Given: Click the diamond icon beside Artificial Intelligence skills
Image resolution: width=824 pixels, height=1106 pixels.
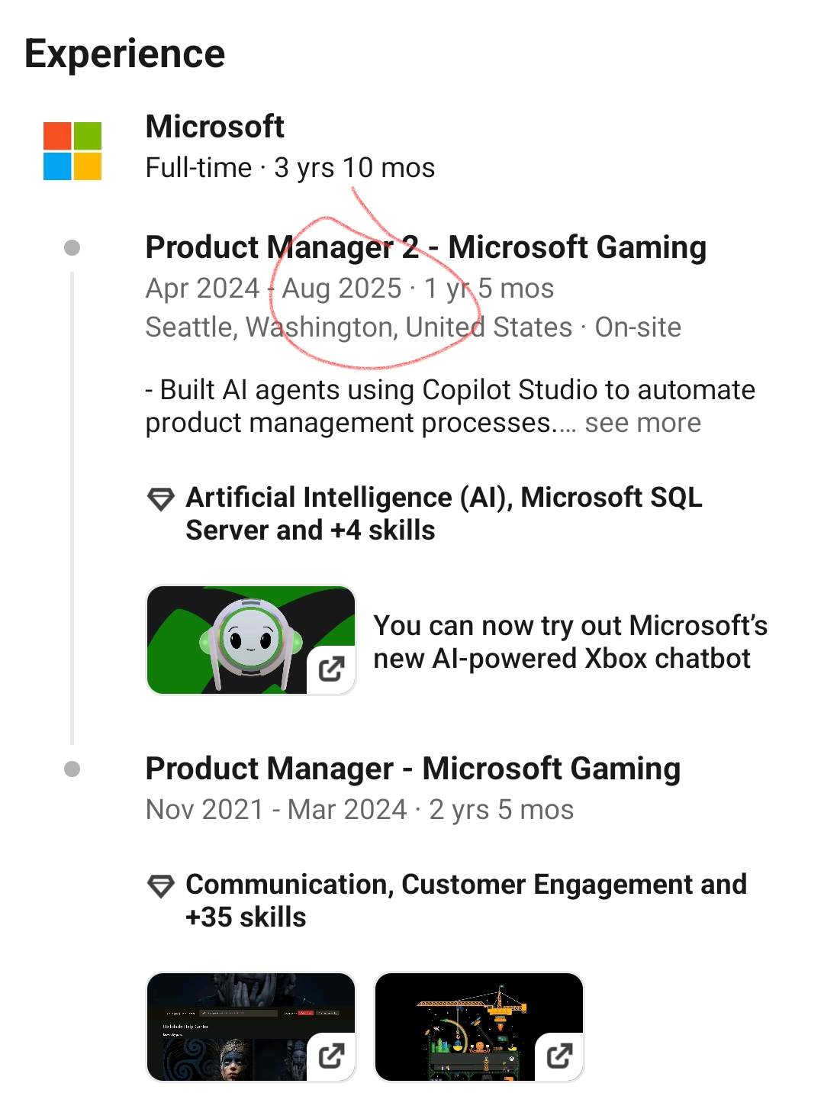Looking at the screenshot, I should 160,499.
